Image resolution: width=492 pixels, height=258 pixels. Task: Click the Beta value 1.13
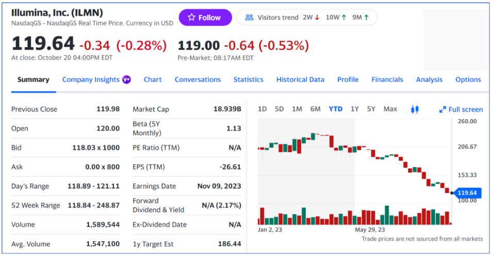click(x=234, y=128)
